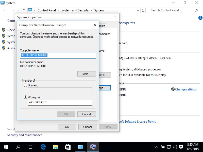Click the shield icon beside Change settings
Screen dimensions: 203x152
click(173, 89)
